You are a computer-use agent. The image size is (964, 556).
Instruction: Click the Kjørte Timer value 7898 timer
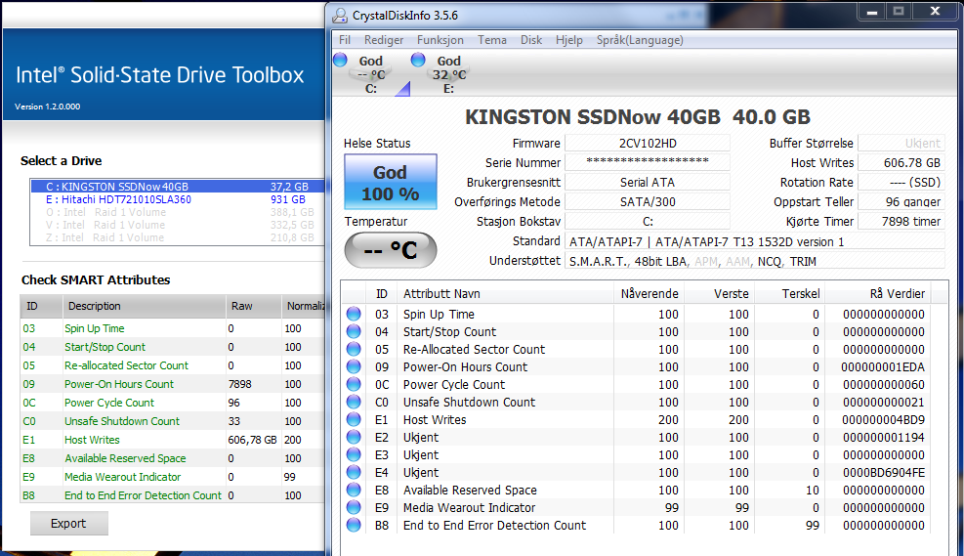coord(901,222)
